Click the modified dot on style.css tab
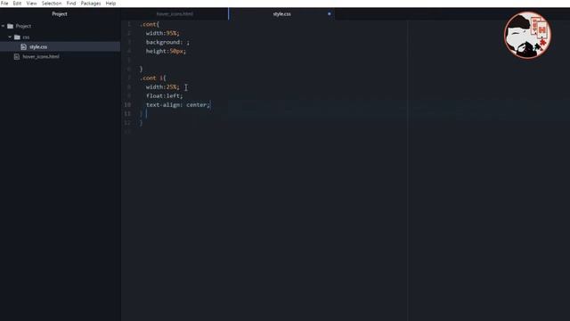Viewport: 570px width, 321px height. pyautogui.click(x=330, y=14)
